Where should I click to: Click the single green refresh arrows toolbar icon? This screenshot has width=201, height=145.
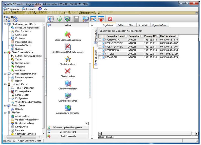coord(60,19)
